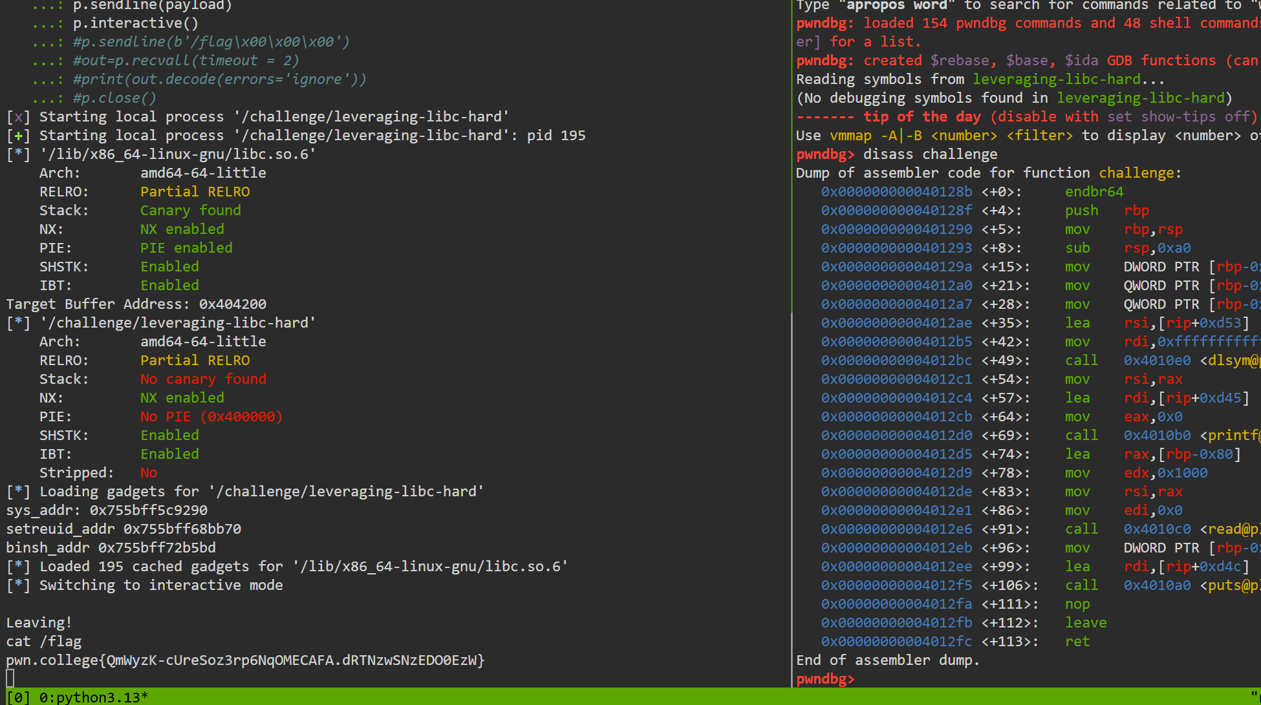1261x705 pixels.
Task: Click the 'Leaving!' output line
Action: click(x=39, y=623)
